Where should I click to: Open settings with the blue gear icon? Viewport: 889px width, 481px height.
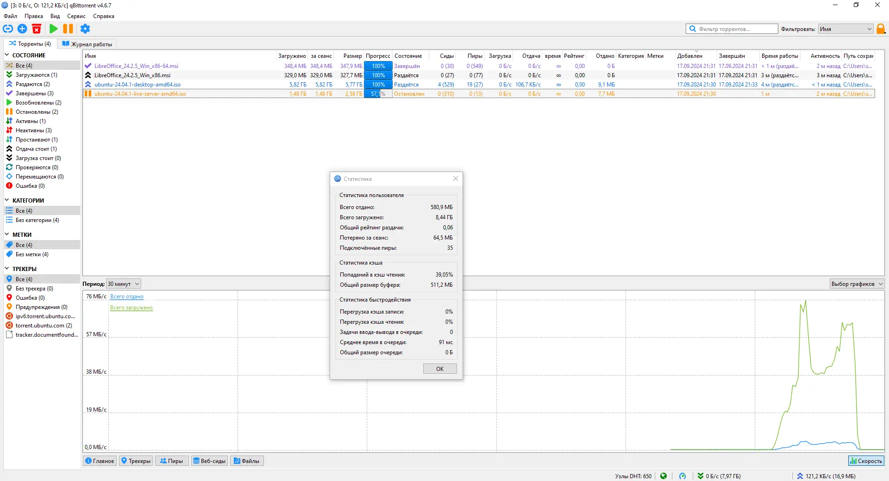85,29
